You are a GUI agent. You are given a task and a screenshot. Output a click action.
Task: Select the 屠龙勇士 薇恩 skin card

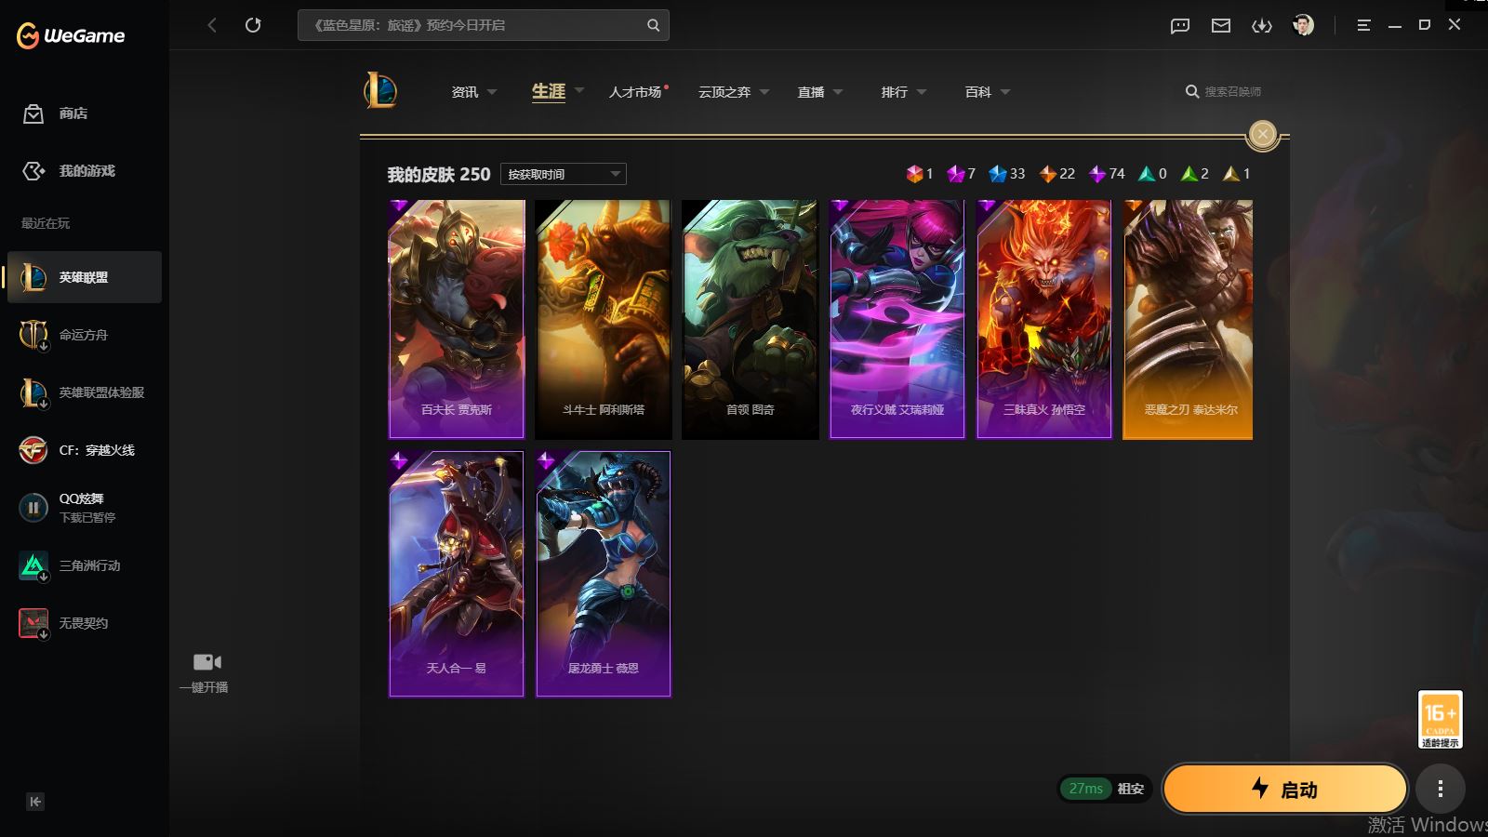(x=604, y=574)
